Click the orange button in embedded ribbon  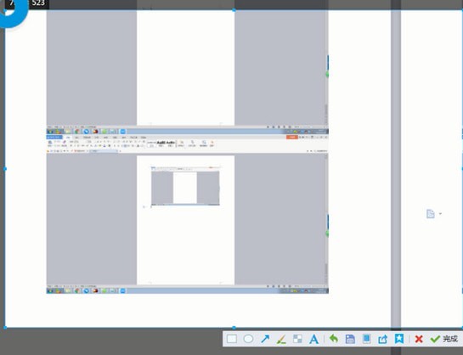point(291,138)
